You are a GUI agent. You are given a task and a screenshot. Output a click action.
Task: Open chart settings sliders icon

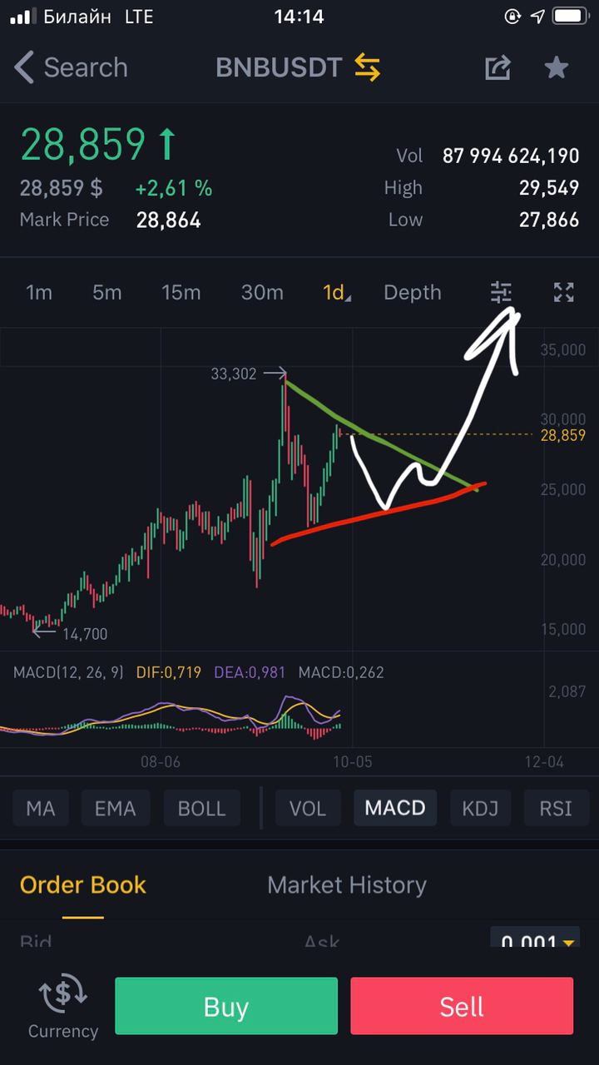[502, 292]
